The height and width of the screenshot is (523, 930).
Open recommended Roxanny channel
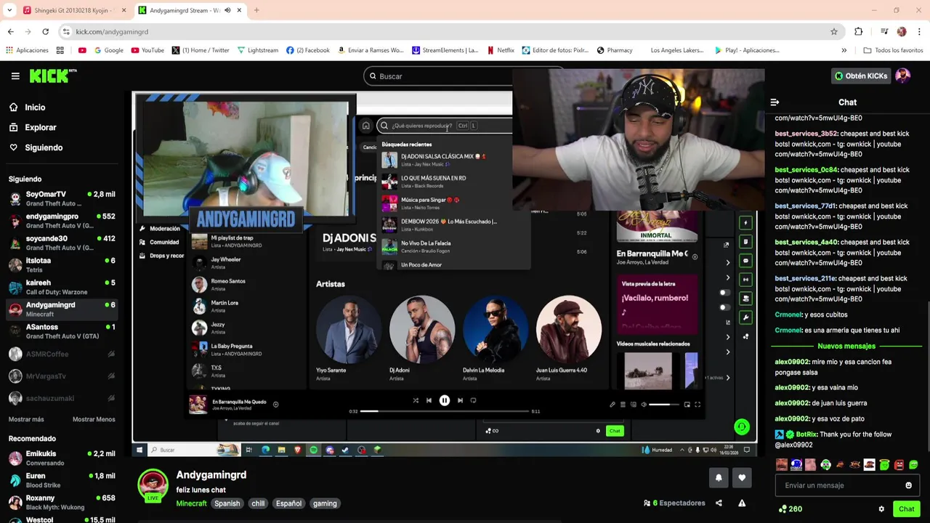(x=62, y=502)
